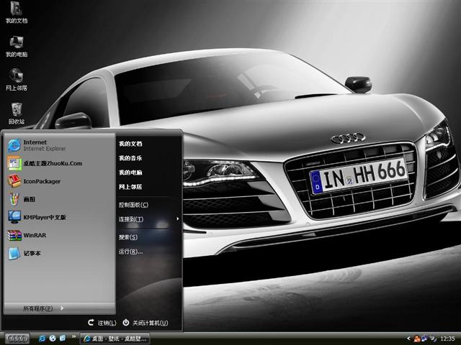Select 控制面板(C) in Start menu
This screenshot has height=345, width=461.
[x=133, y=205]
